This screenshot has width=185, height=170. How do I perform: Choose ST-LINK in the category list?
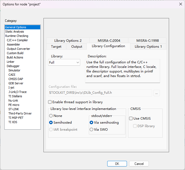[14, 109]
